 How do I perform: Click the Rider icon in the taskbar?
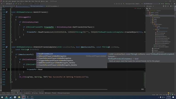click(23, 97)
